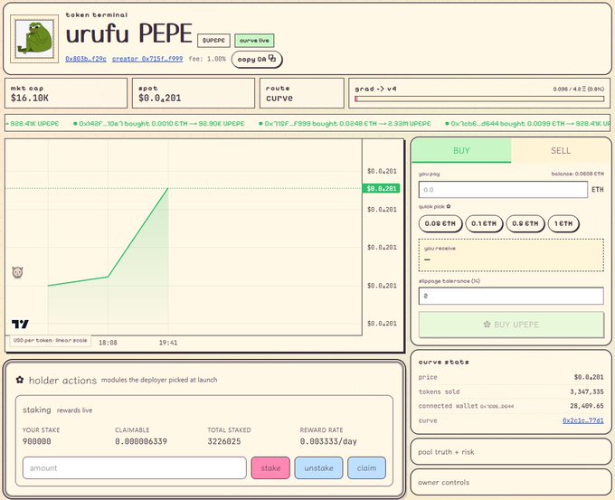The height and width of the screenshot is (500, 615).
Task: Click the tokens sold 3,347,335 value
Action: pos(587,392)
